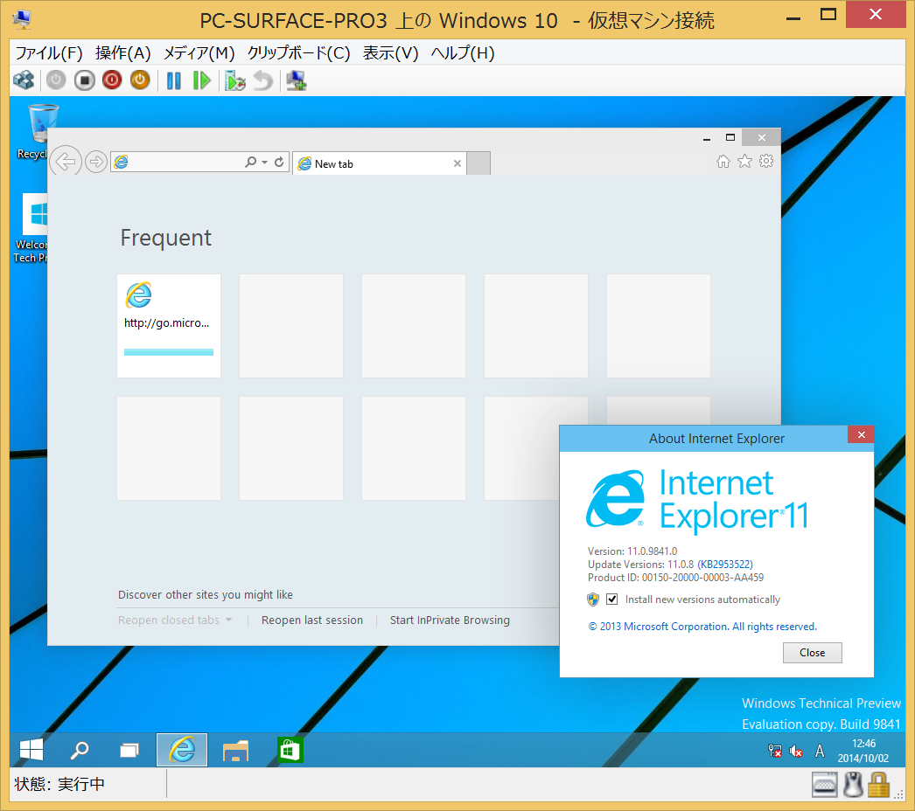Switch IME input mode via the A indicator
915x811 pixels.
819,750
